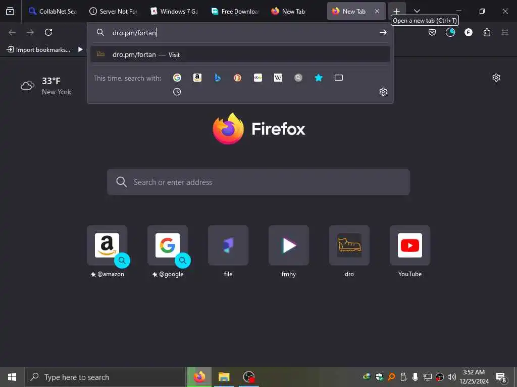Go forward one page
This screenshot has width=517, height=387.
click(x=30, y=32)
